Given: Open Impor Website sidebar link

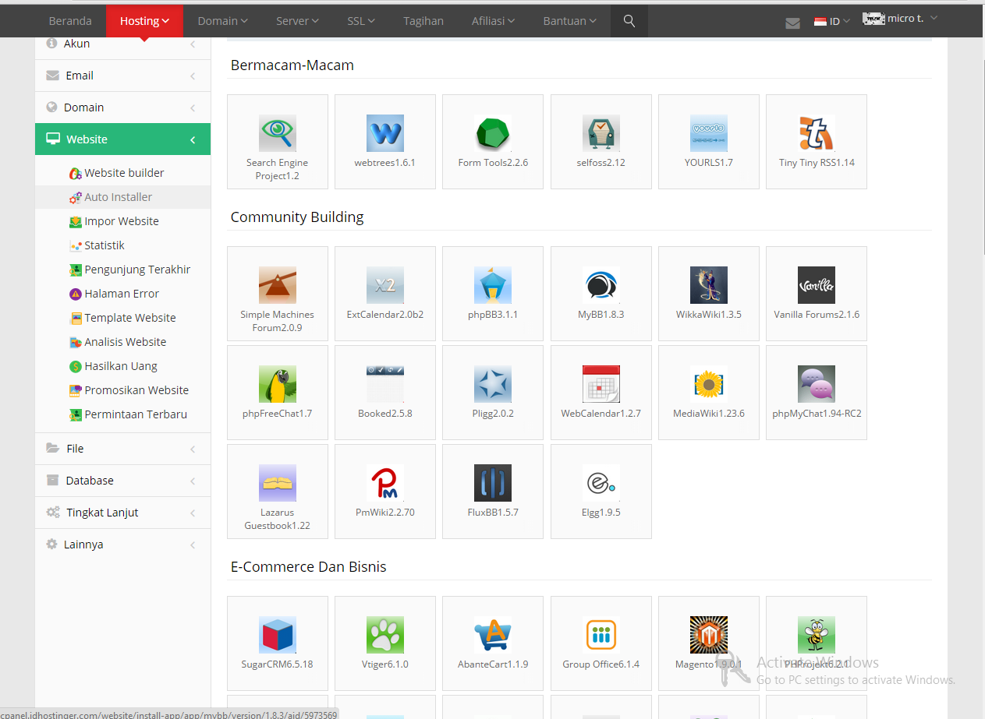Looking at the screenshot, I should pyautogui.click(x=114, y=221).
